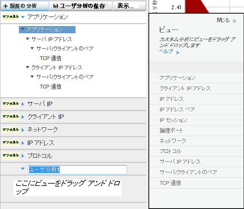Click the サーバ IP section title
Viewport: 244px width, 209px height.
pos(40,104)
